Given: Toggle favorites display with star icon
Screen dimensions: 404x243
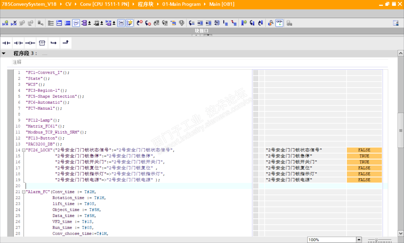Looking at the screenshot, I should 129,23.
